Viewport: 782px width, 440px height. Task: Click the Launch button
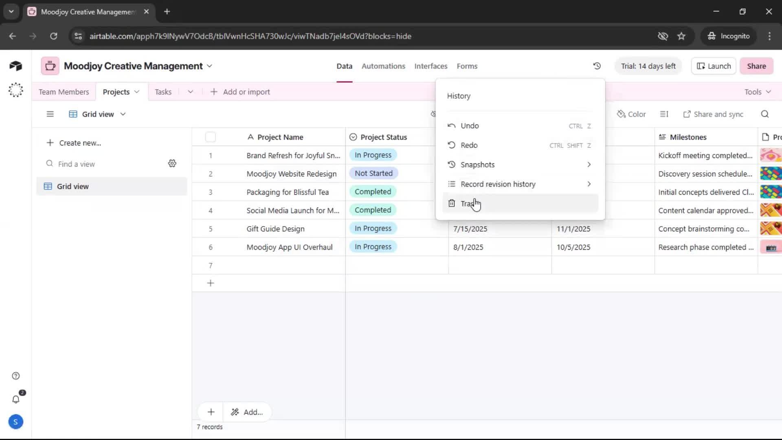tap(714, 66)
